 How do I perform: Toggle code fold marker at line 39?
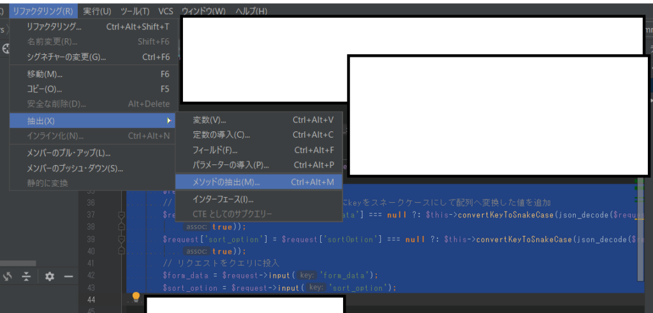[x=121, y=239]
